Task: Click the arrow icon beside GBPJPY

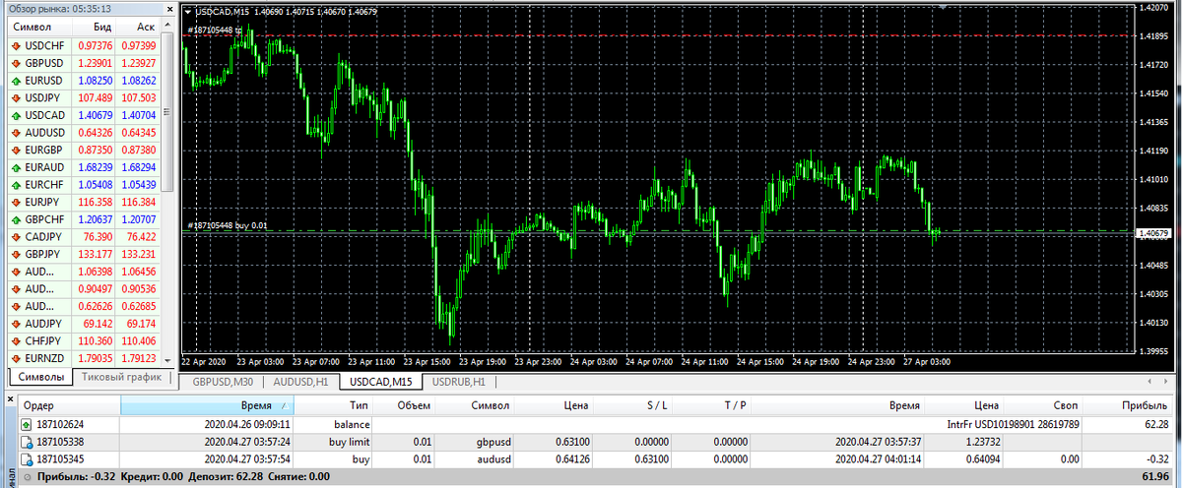Action: (16, 254)
